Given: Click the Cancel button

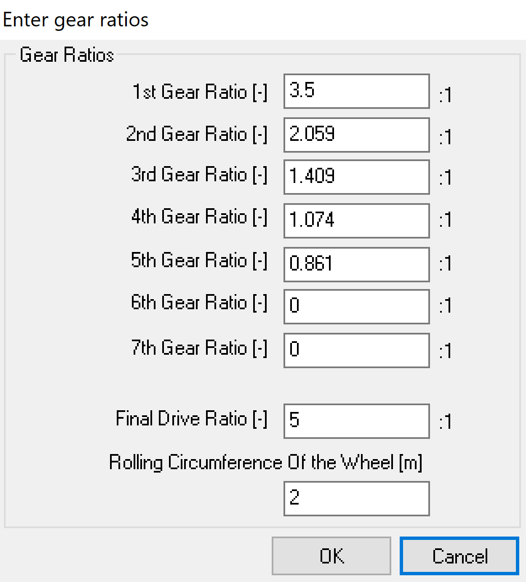Looking at the screenshot, I should pyautogui.click(x=459, y=556).
